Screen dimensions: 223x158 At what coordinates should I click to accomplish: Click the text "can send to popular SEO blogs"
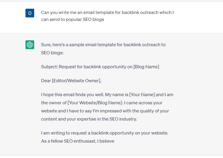click(x=72, y=19)
